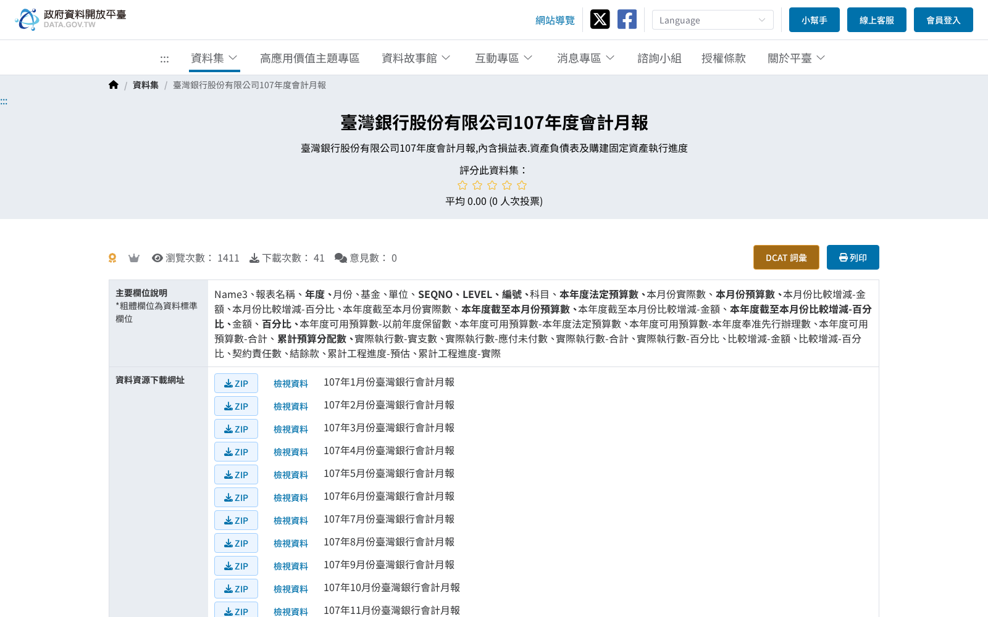Image resolution: width=988 pixels, height=617 pixels.
Task: Click the DCAT 詞彙 button
Action: (786, 257)
